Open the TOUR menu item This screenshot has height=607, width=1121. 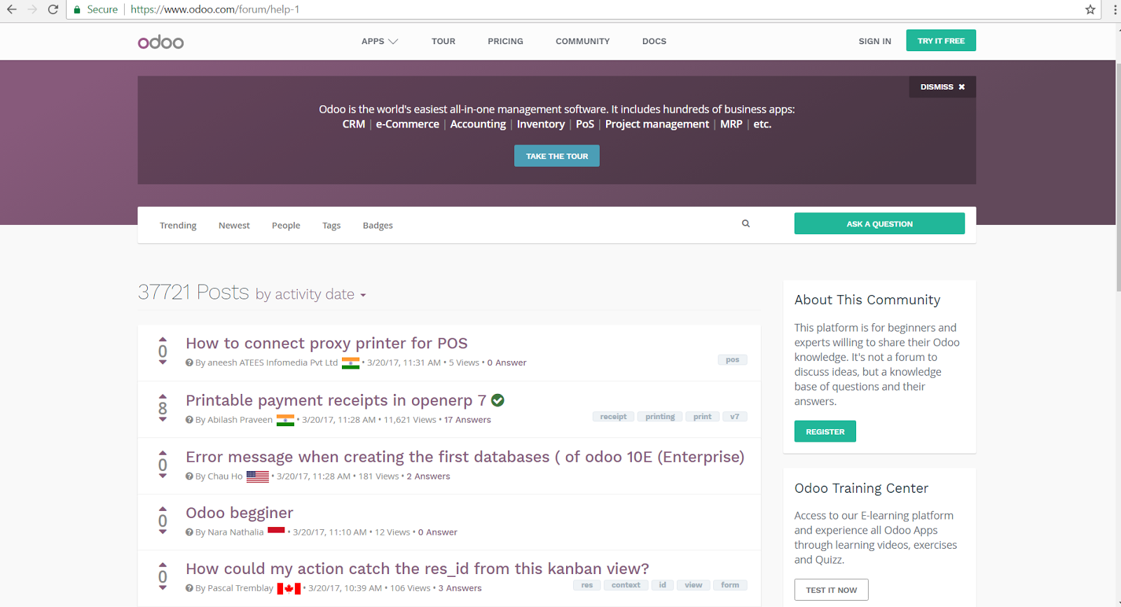(x=443, y=41)
